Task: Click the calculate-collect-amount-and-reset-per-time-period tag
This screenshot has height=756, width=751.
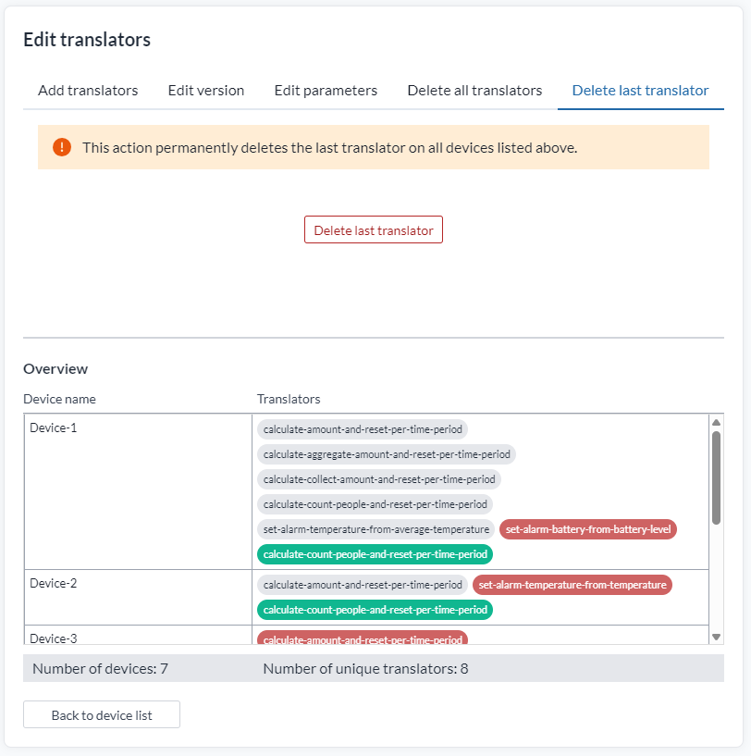Action: click(x=379, y=479)
